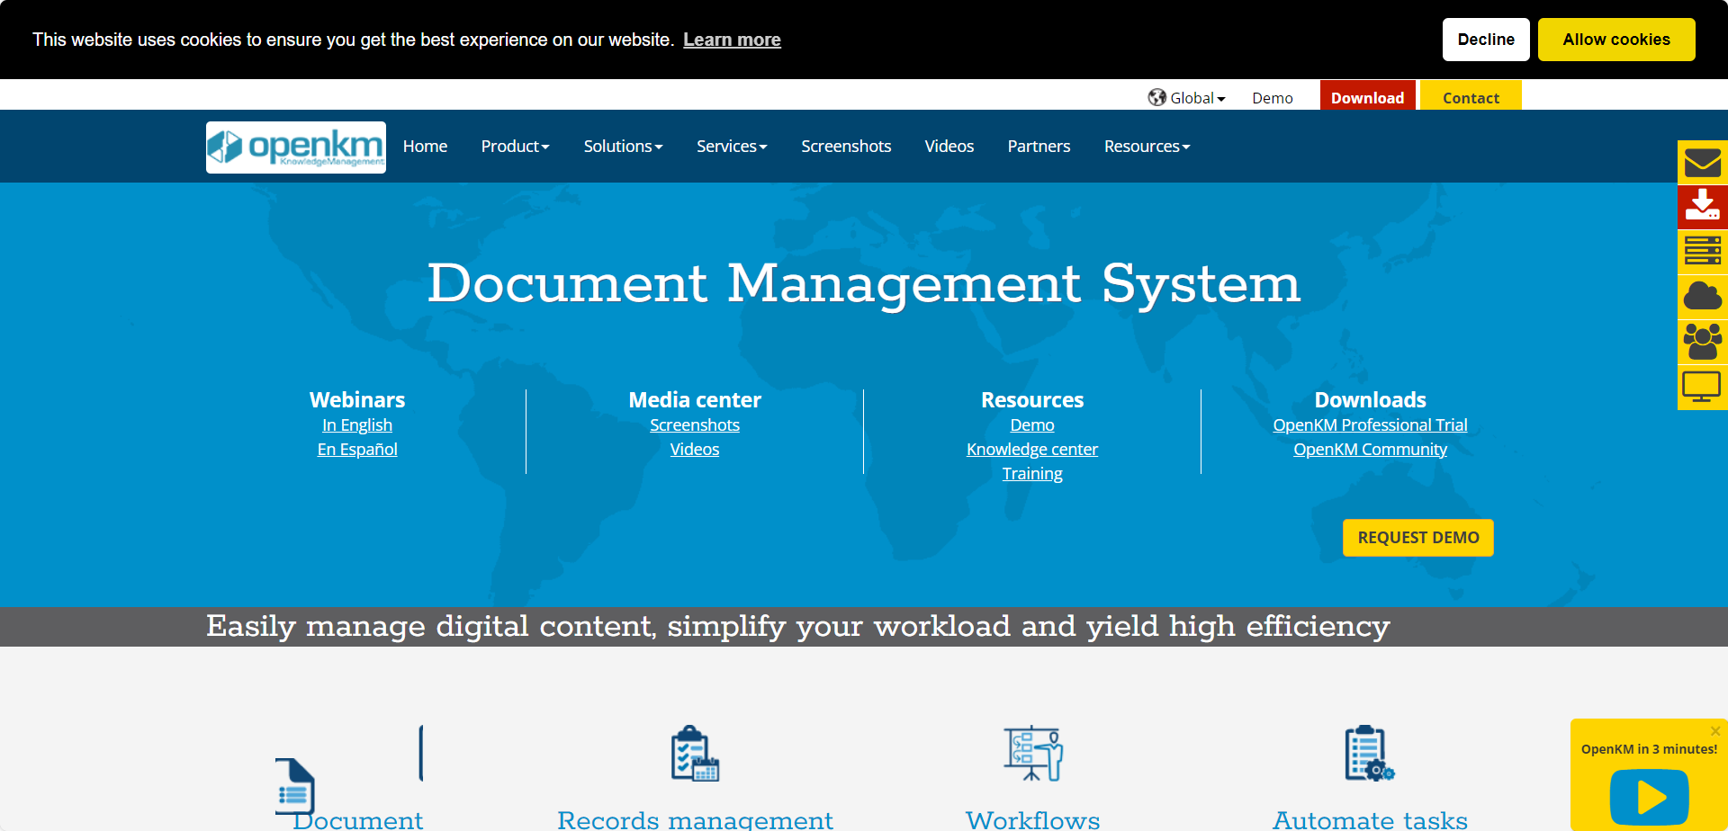The height and width of the screenshot is (831, 1728).
Task: Click the Webinars heading
Action: pos(357,400)
